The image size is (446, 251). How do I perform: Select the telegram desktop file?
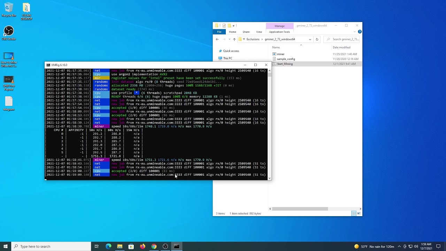click(9, 104)
